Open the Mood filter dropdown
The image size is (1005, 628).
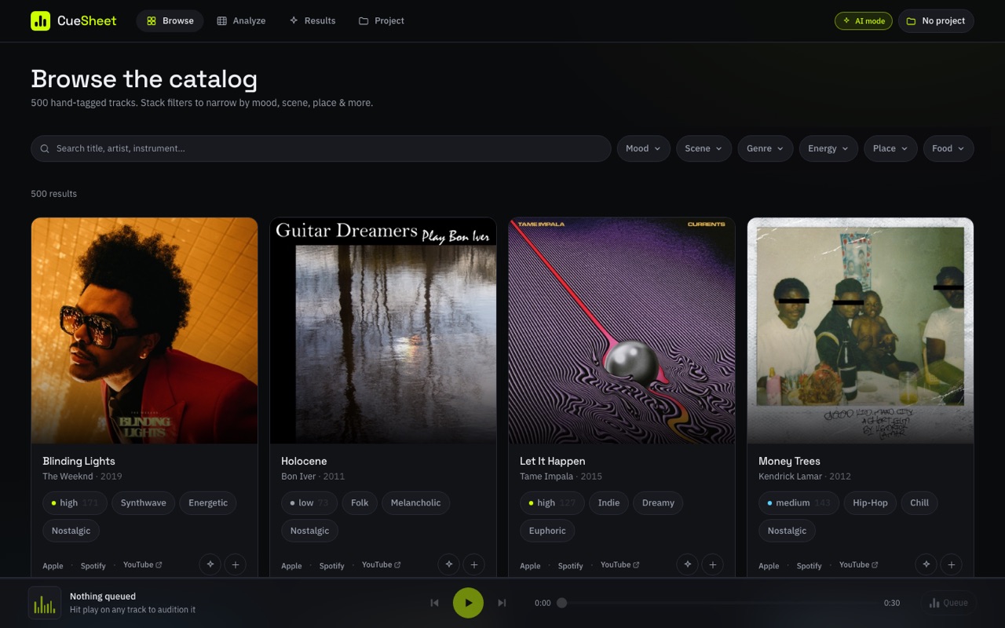(x=644, y=148)
